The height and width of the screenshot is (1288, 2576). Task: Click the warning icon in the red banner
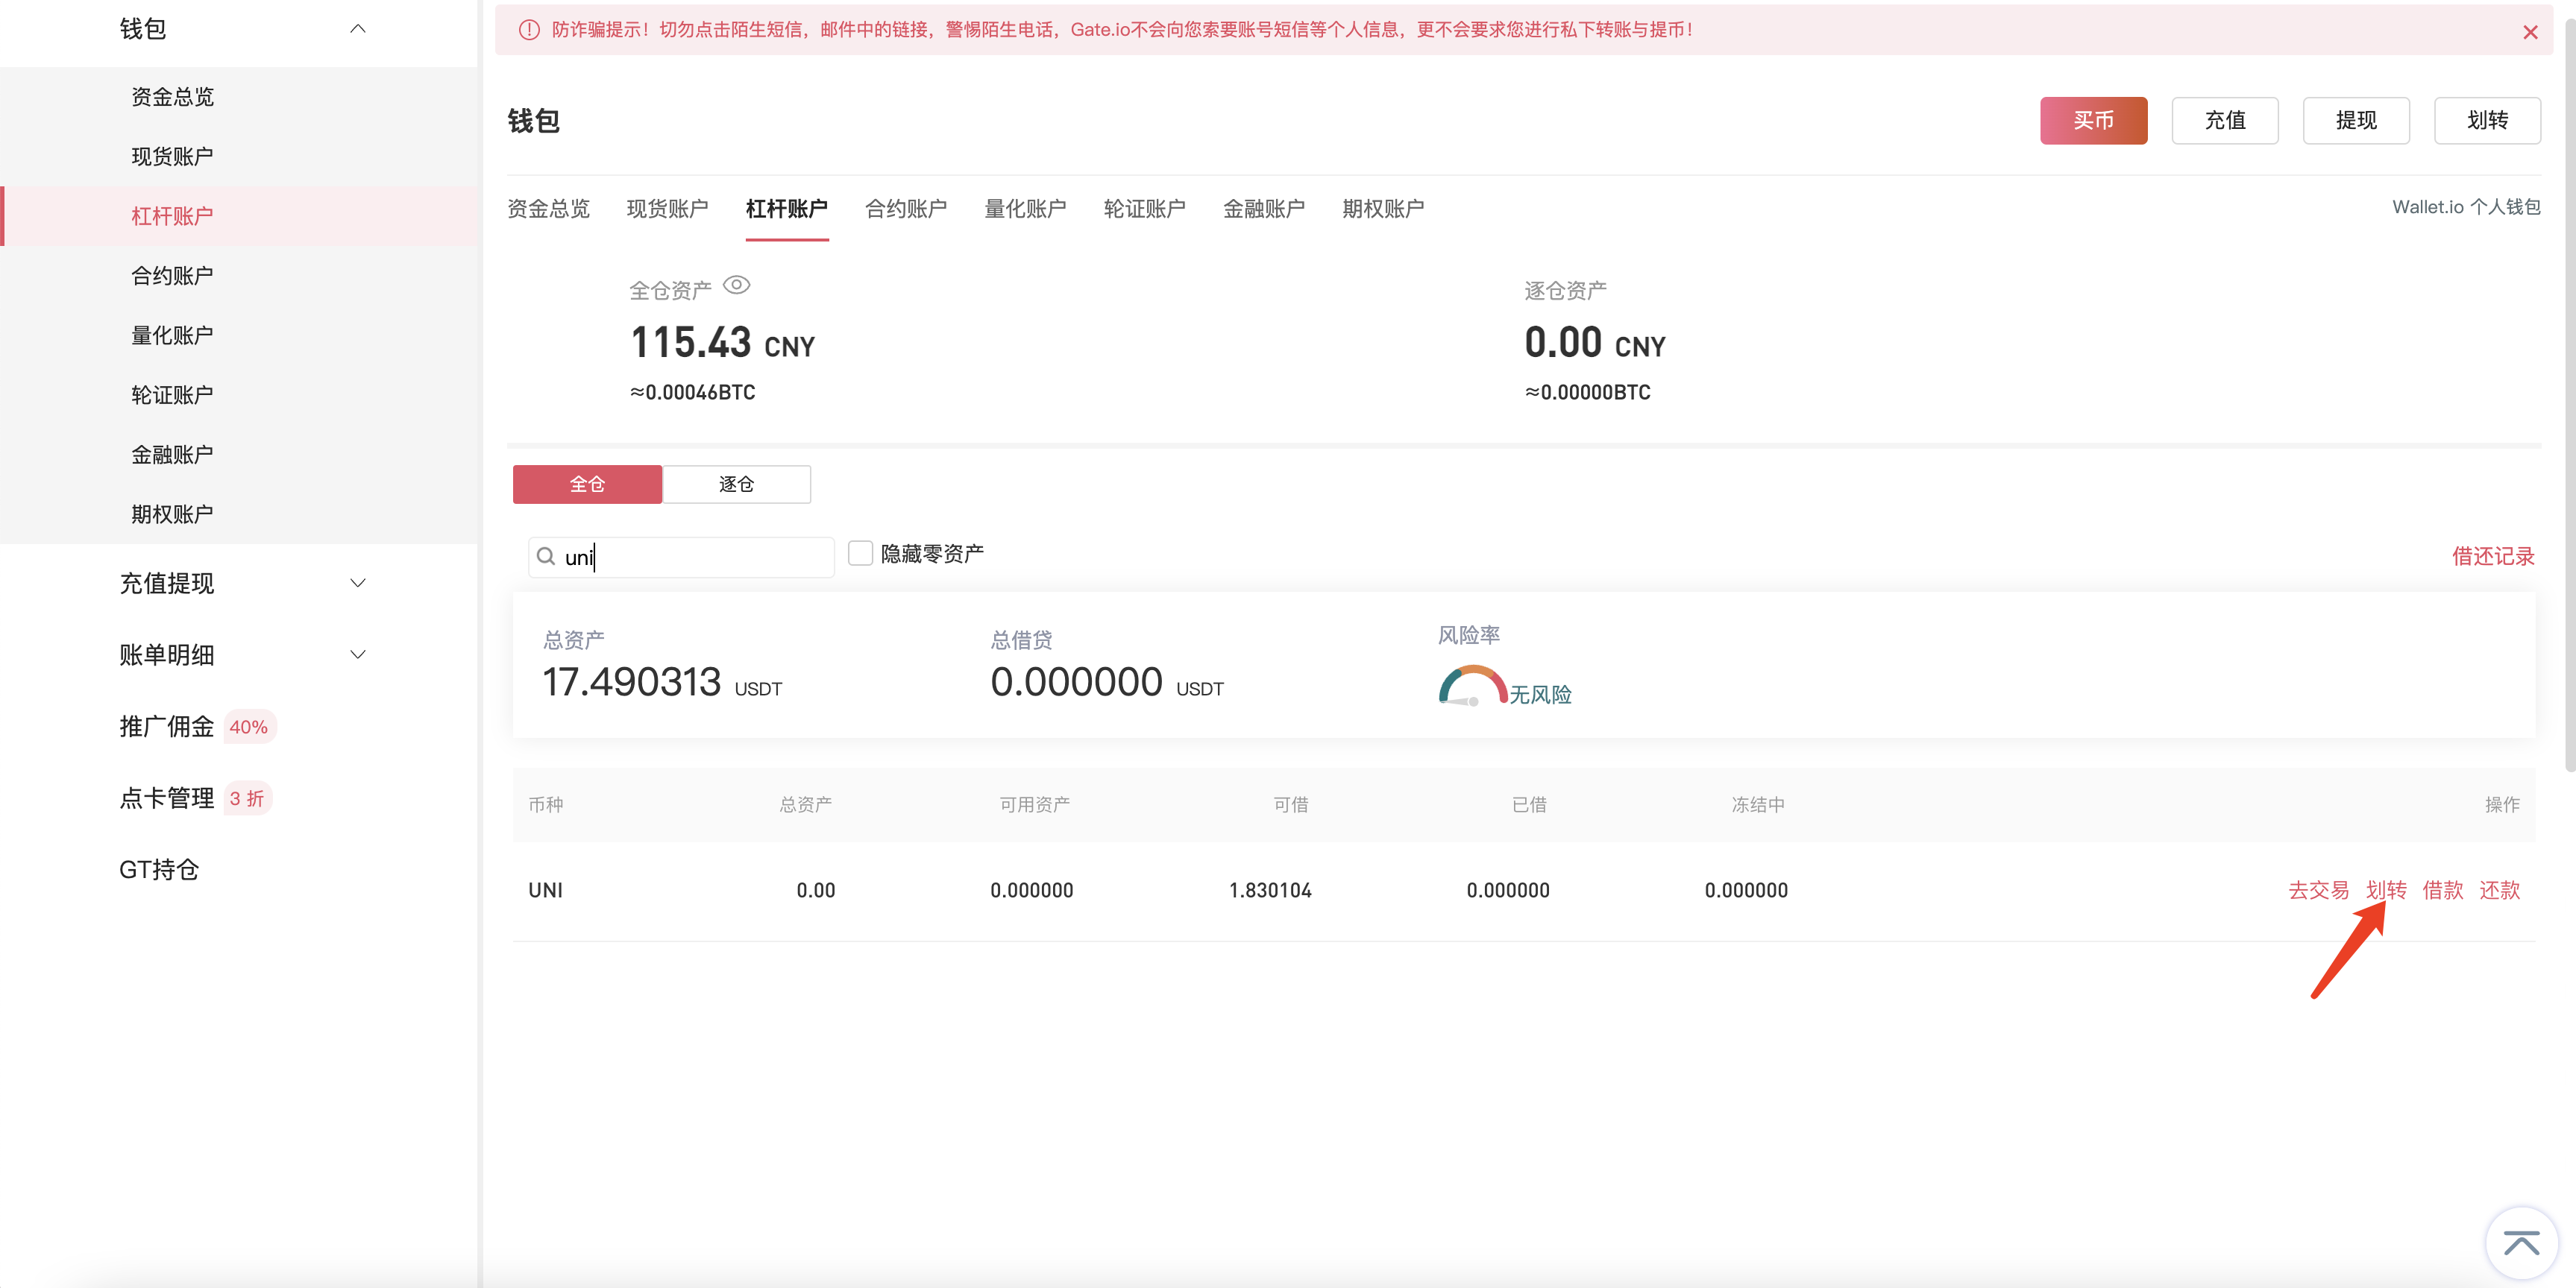coord(529,30)
